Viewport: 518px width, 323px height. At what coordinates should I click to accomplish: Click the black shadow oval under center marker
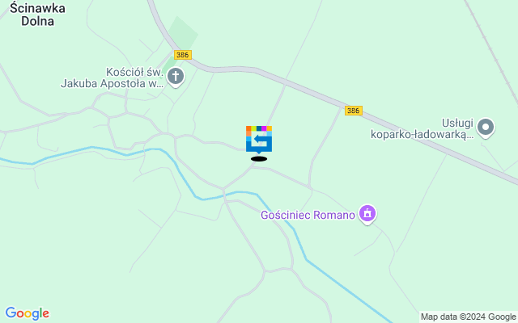click(259, 159)
